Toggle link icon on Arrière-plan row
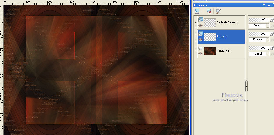The width and height of the screenshot is (274, 135). pyautogui.click(x=272, y=48)
